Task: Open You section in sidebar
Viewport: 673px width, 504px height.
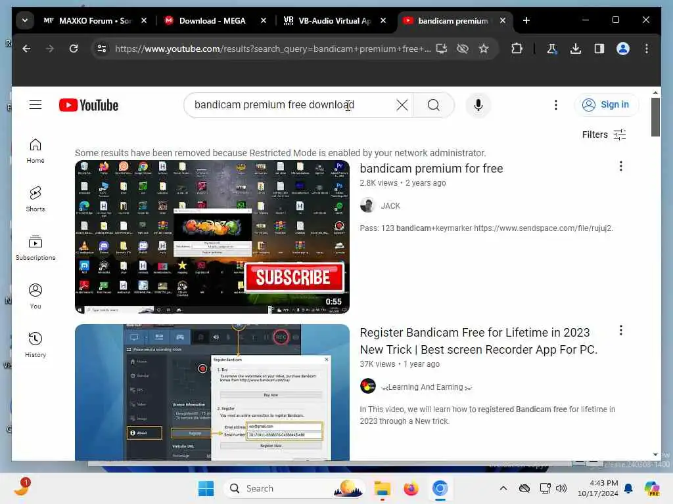Action: click(x=35, y=296)
